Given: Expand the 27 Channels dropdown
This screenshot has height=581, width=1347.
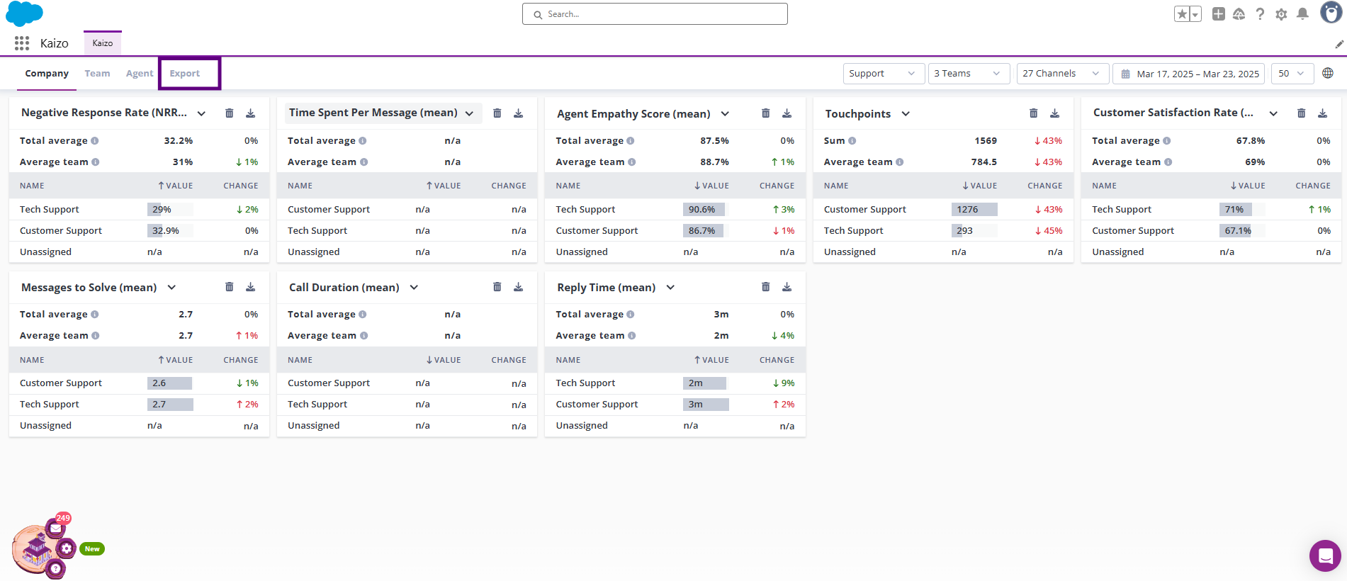Looking at the screenshot, I should (1061, 74).
